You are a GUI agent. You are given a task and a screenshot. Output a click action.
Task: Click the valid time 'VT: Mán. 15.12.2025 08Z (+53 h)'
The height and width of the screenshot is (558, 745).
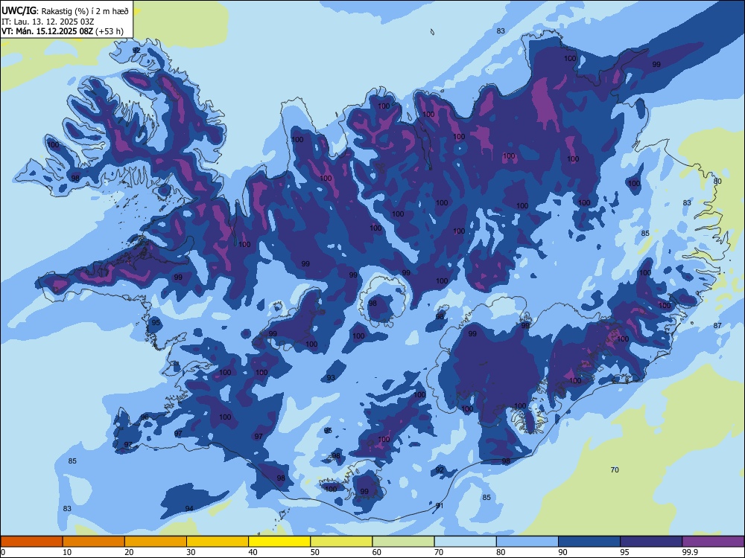pyautogui.click(x=63, y=31)
